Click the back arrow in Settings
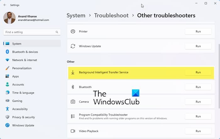The width and height of the screenshot is (220, 139). (x=5, y=5)
